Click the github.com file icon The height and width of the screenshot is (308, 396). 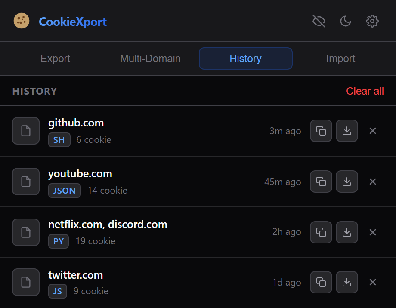point(26,131)
